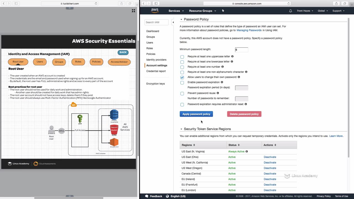This screenshot has height=199, width=354.
Task: Click the info icon beside lowercase letter requirement
Action: 232,62
